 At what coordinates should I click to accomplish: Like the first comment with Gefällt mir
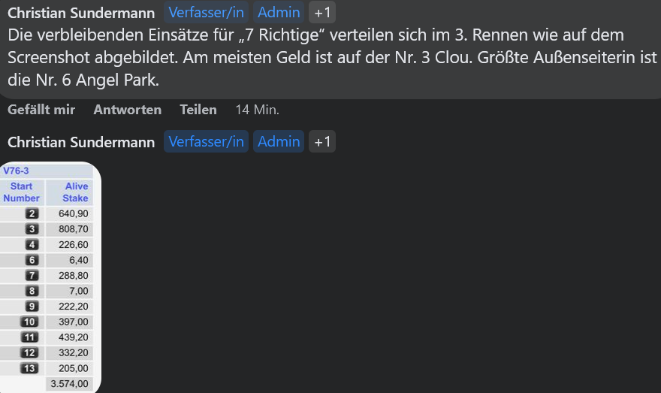(41, 110)
